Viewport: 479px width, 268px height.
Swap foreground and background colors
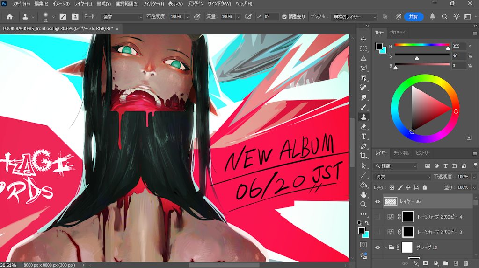click(367, 223)
